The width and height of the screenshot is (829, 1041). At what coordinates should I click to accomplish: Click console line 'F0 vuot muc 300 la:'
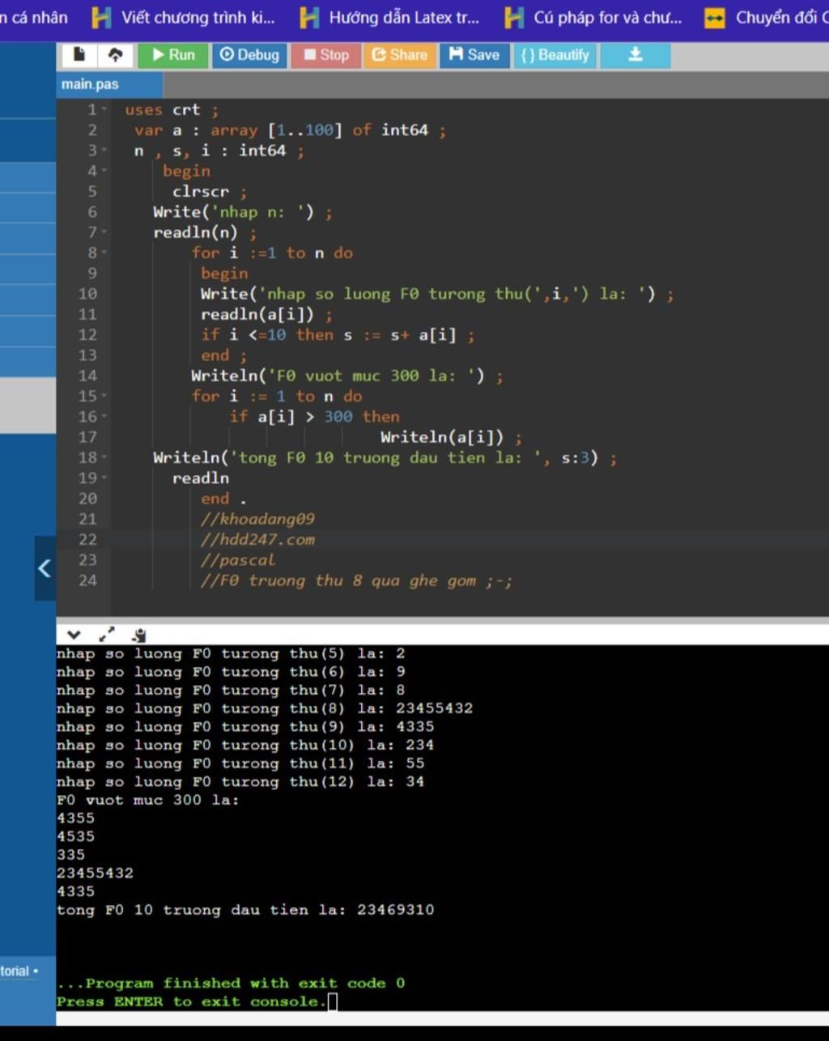click(x=147, y=801)
